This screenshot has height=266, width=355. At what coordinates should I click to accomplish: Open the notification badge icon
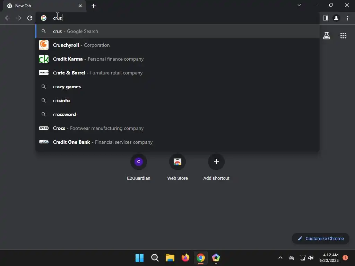tap(345, 257)
